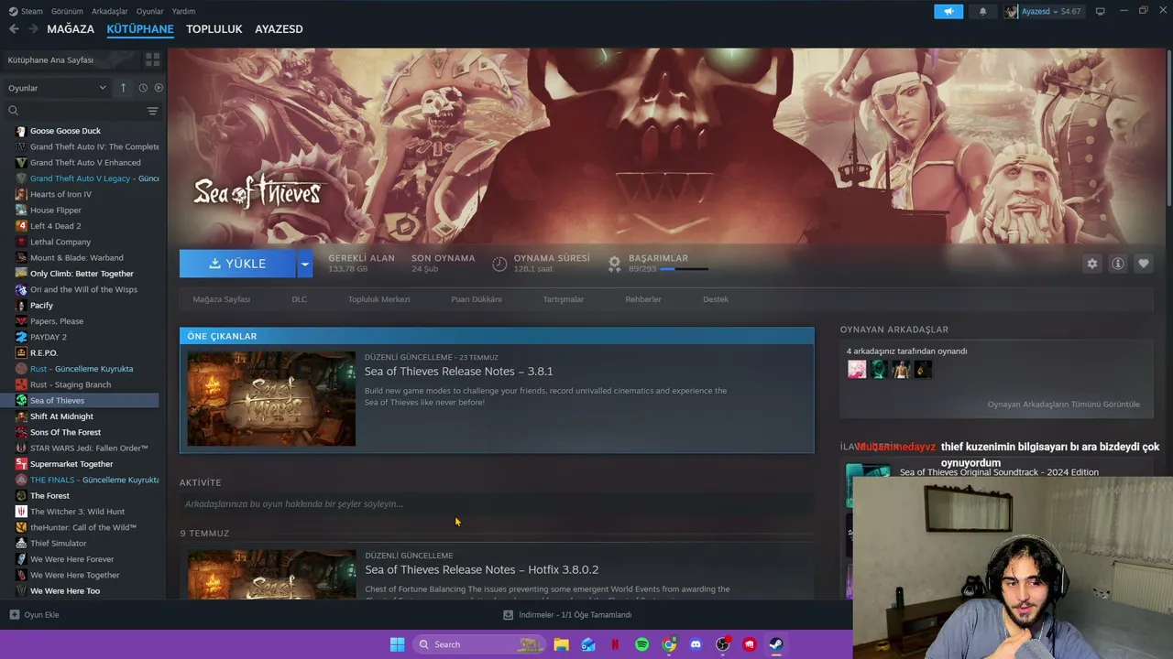Open Rehberler guides link
Image resolution: width=1173 pixels, height=659 pixels.
[643, 299]
